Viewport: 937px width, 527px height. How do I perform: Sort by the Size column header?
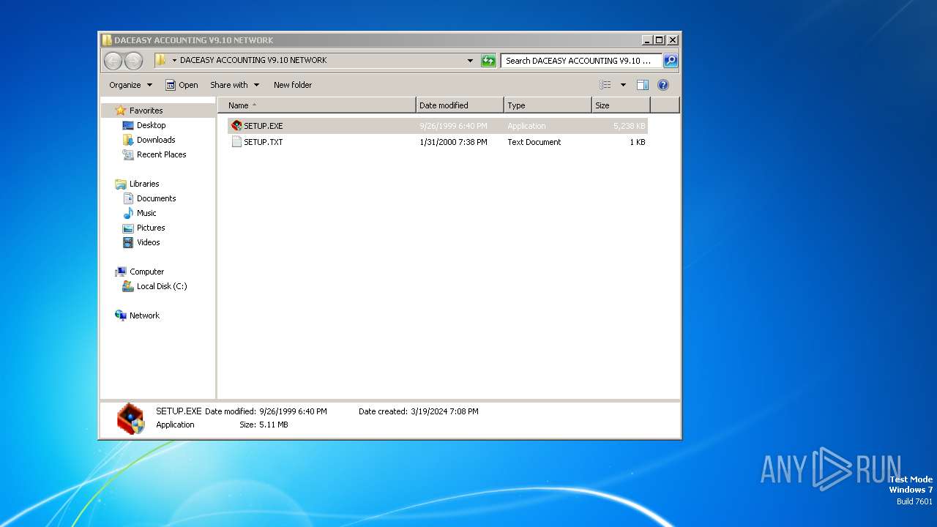click(621, 105)
